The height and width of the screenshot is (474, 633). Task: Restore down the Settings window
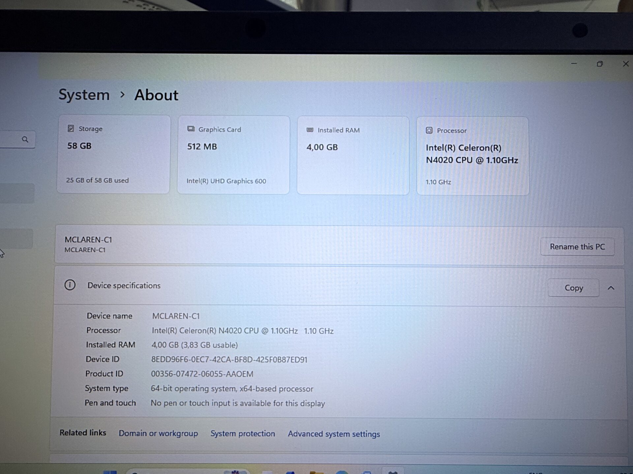pos(600,64)
